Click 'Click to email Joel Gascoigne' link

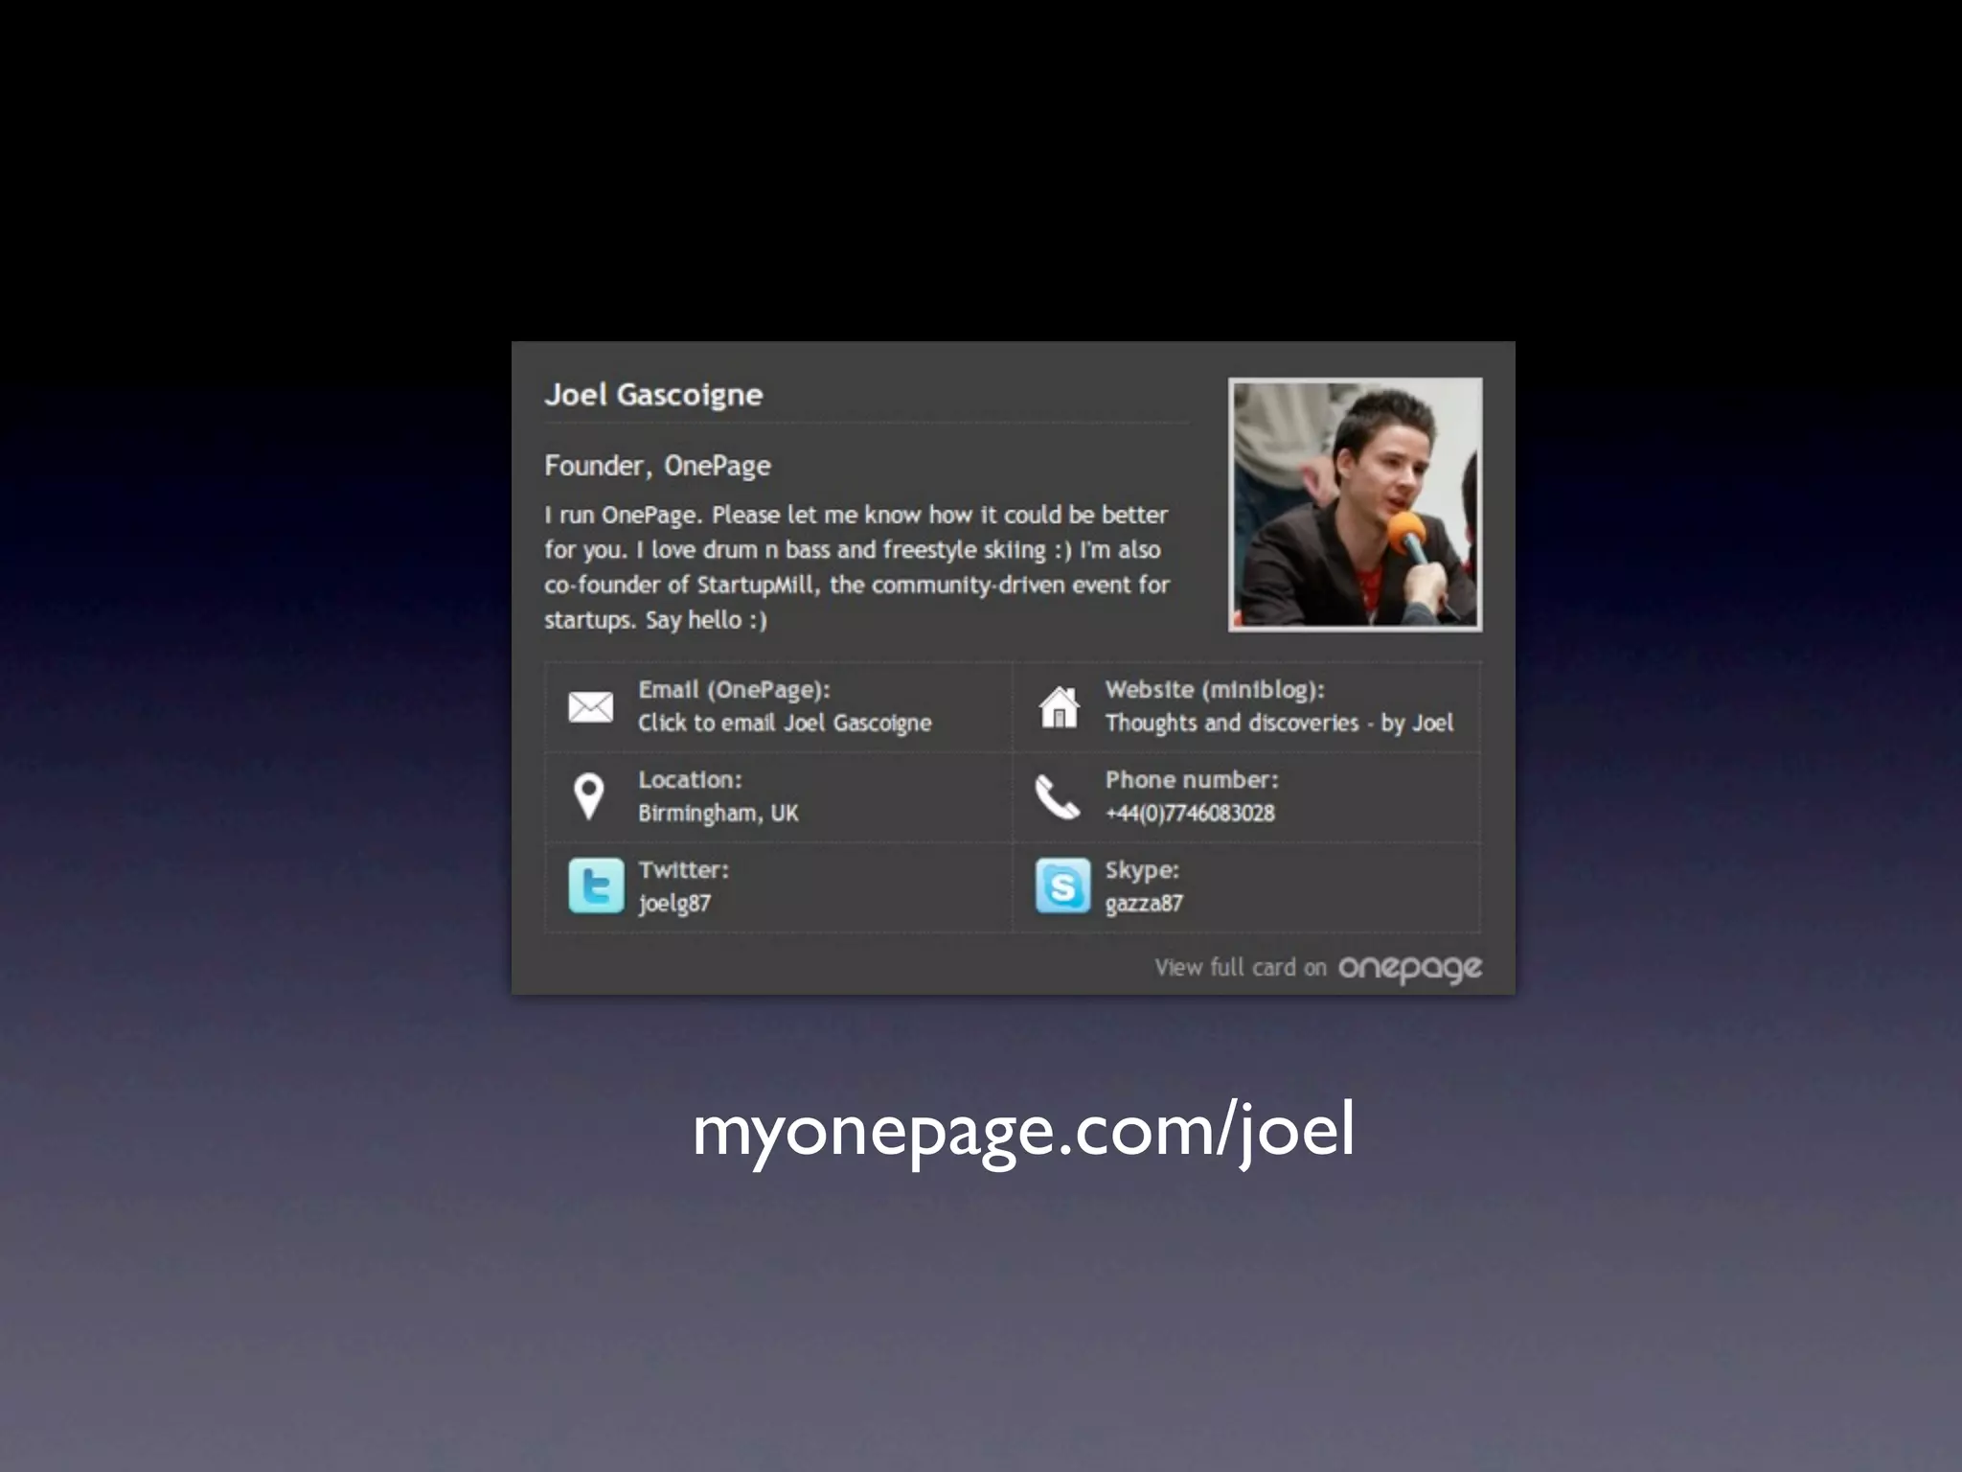pyautogui.click(x=785, y=724)
